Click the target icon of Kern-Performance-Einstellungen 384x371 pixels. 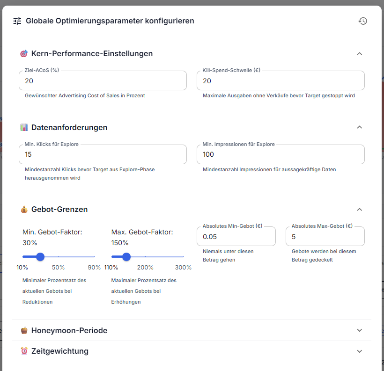coord(23,53)
